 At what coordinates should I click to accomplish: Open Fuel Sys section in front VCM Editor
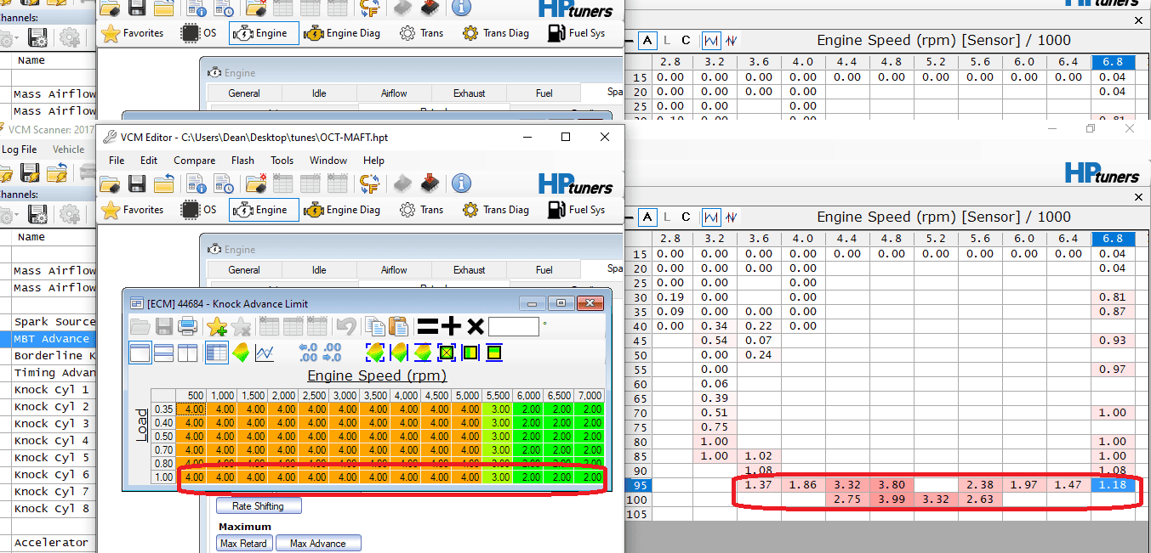576,210
